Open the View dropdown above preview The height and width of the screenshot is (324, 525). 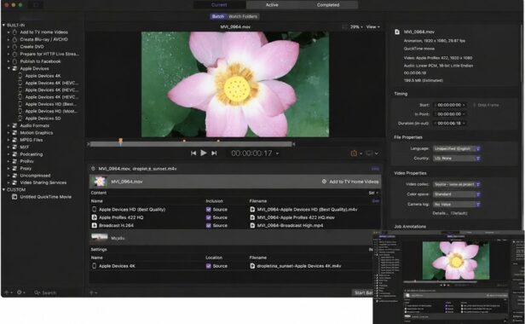pos(372,26)
